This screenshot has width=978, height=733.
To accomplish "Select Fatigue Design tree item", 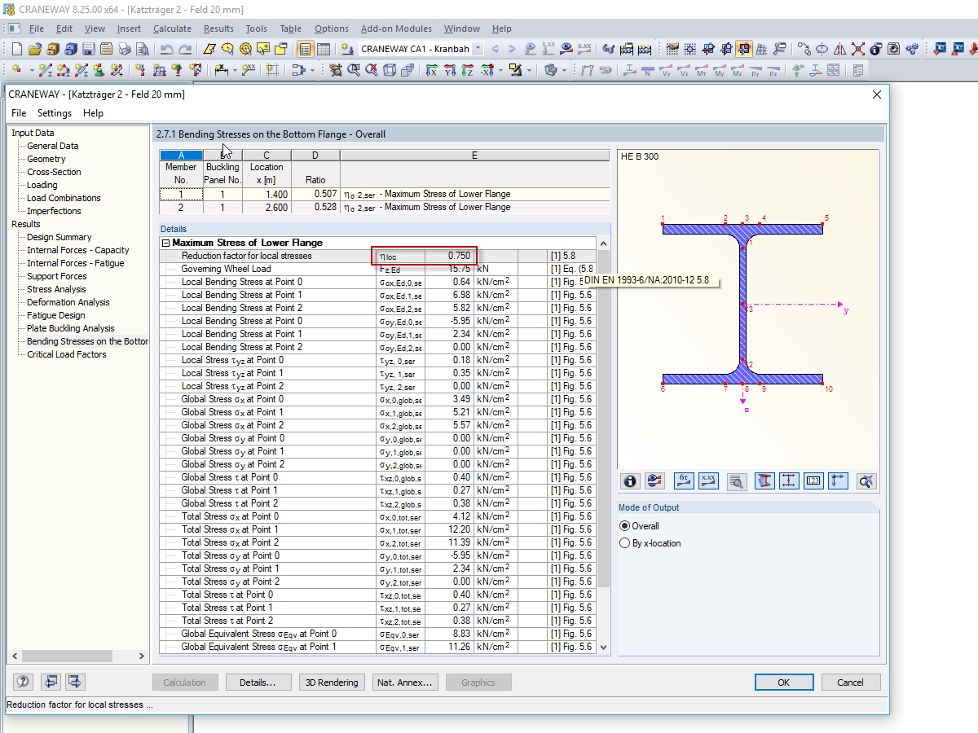I will click(x=55, y=315).
